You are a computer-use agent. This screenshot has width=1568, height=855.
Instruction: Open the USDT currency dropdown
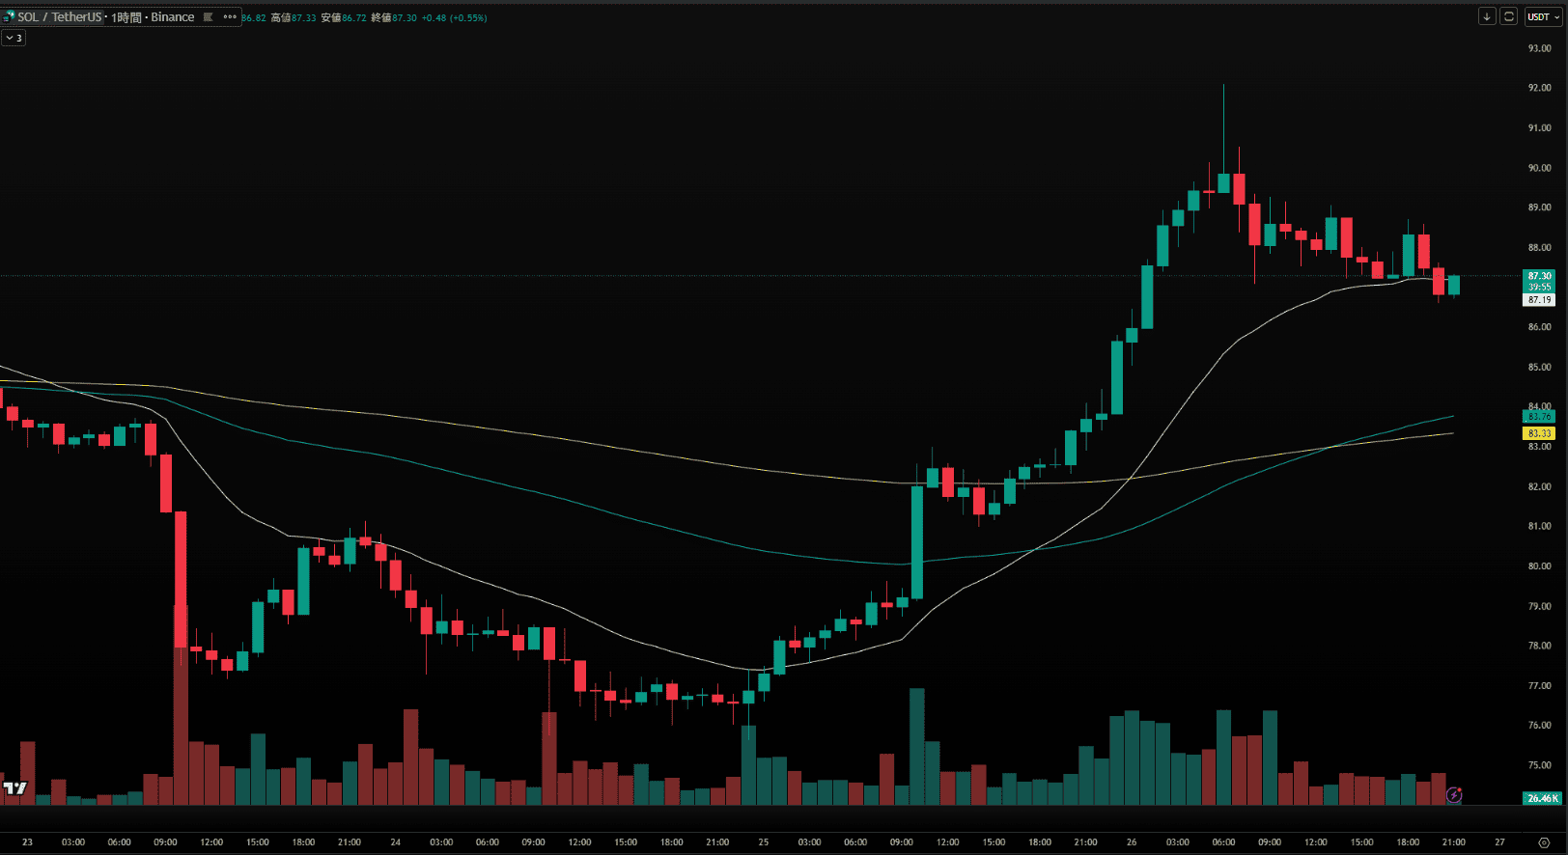coord(1543,16)
